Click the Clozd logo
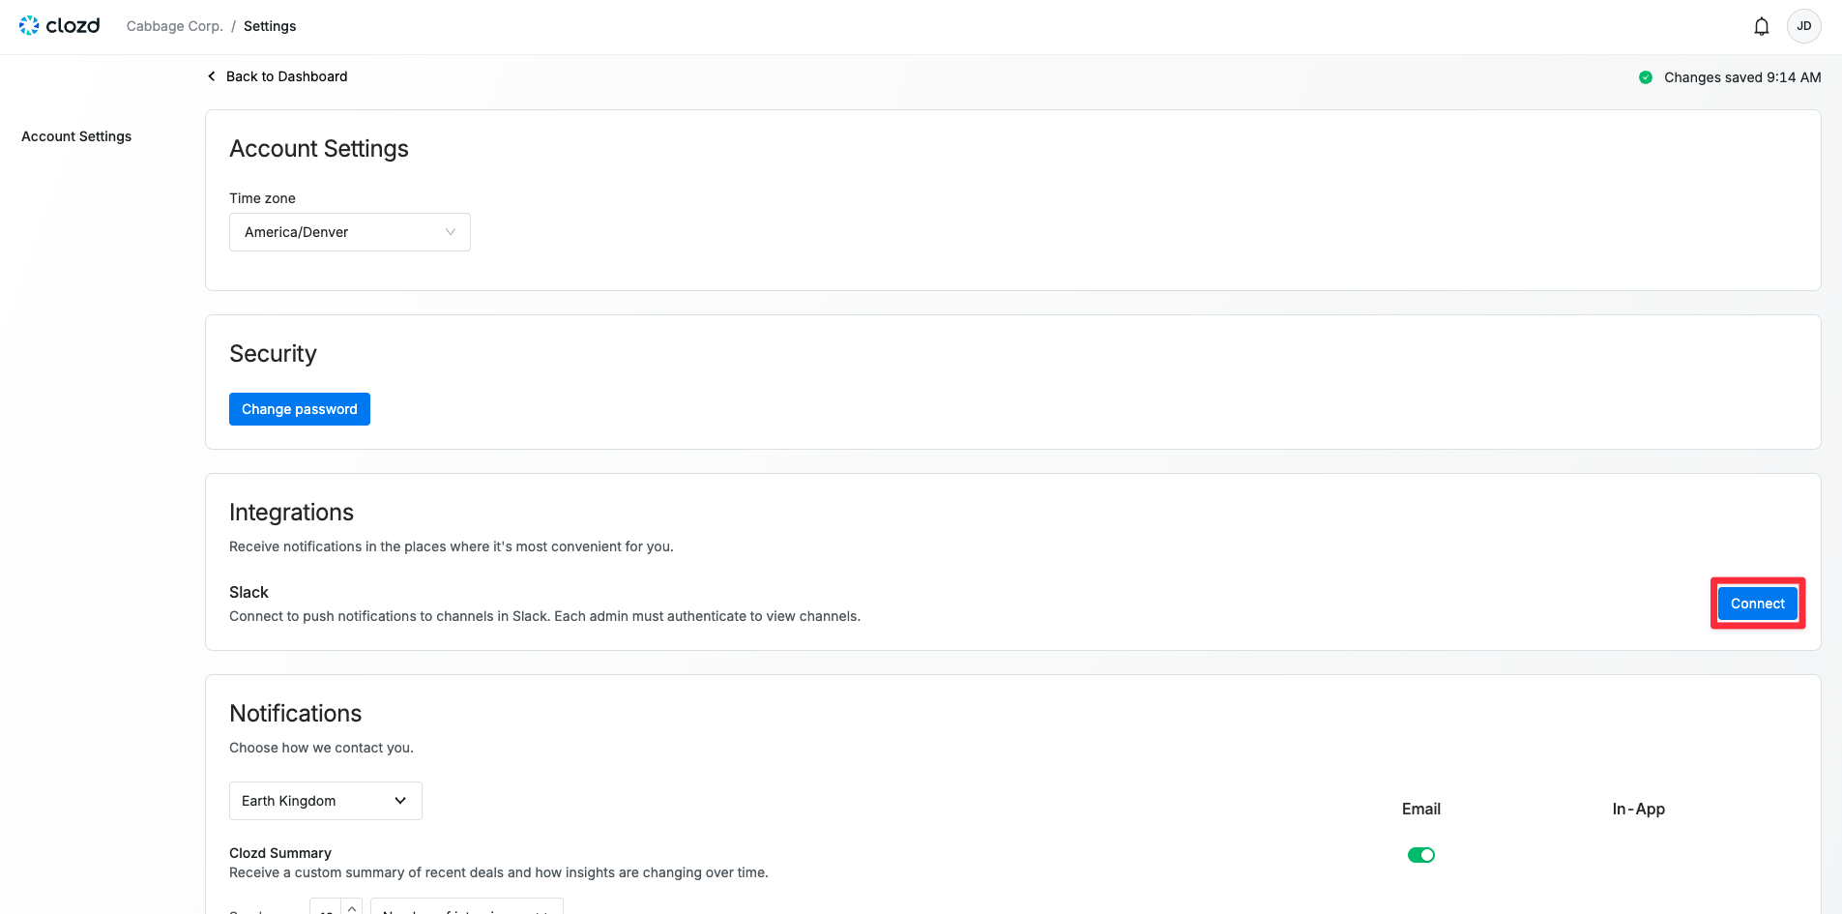The image size is (1842, 914). 59,26
